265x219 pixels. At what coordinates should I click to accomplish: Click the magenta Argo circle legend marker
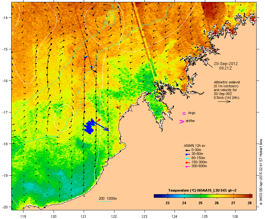[x=184, y=114]
